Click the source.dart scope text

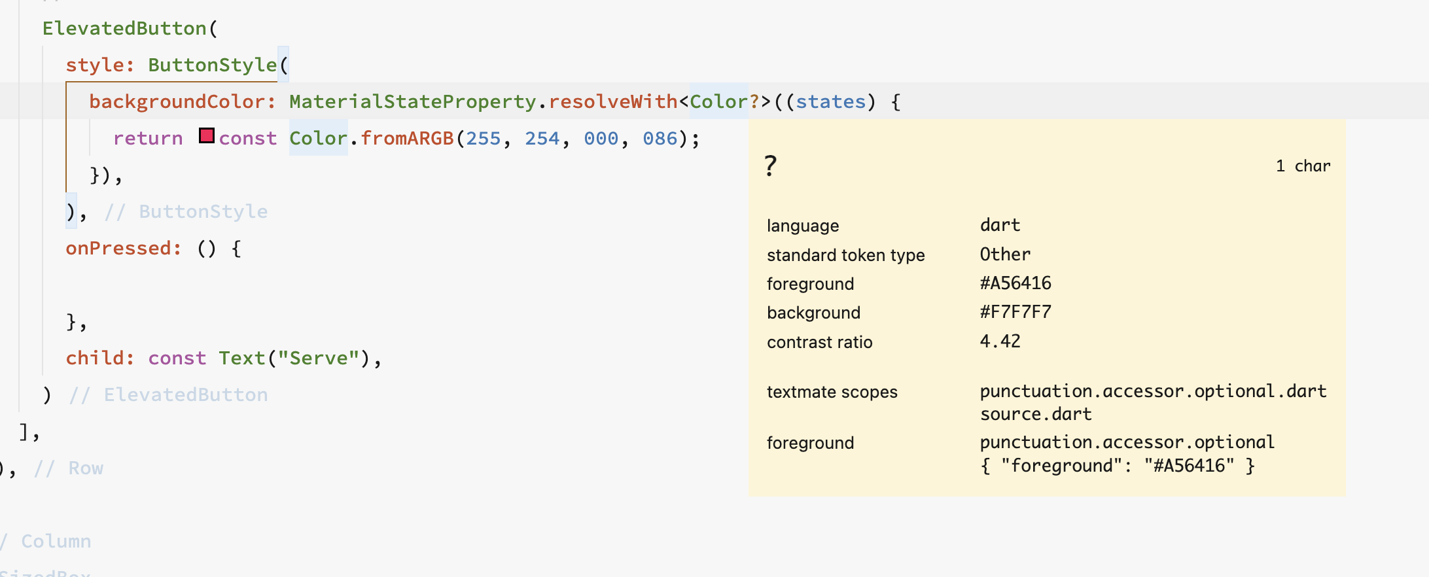click(1036, 414)
